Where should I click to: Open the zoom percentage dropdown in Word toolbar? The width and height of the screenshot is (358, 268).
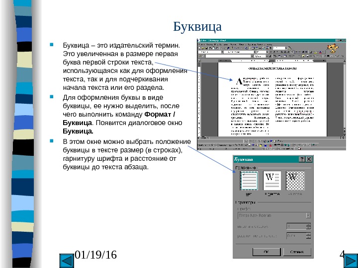point(286,48)
